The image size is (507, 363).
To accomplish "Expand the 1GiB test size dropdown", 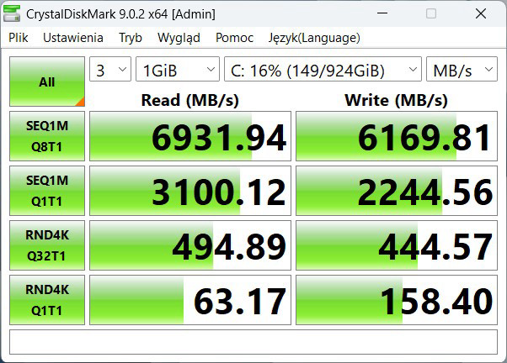I will click(x=177, y=70).
